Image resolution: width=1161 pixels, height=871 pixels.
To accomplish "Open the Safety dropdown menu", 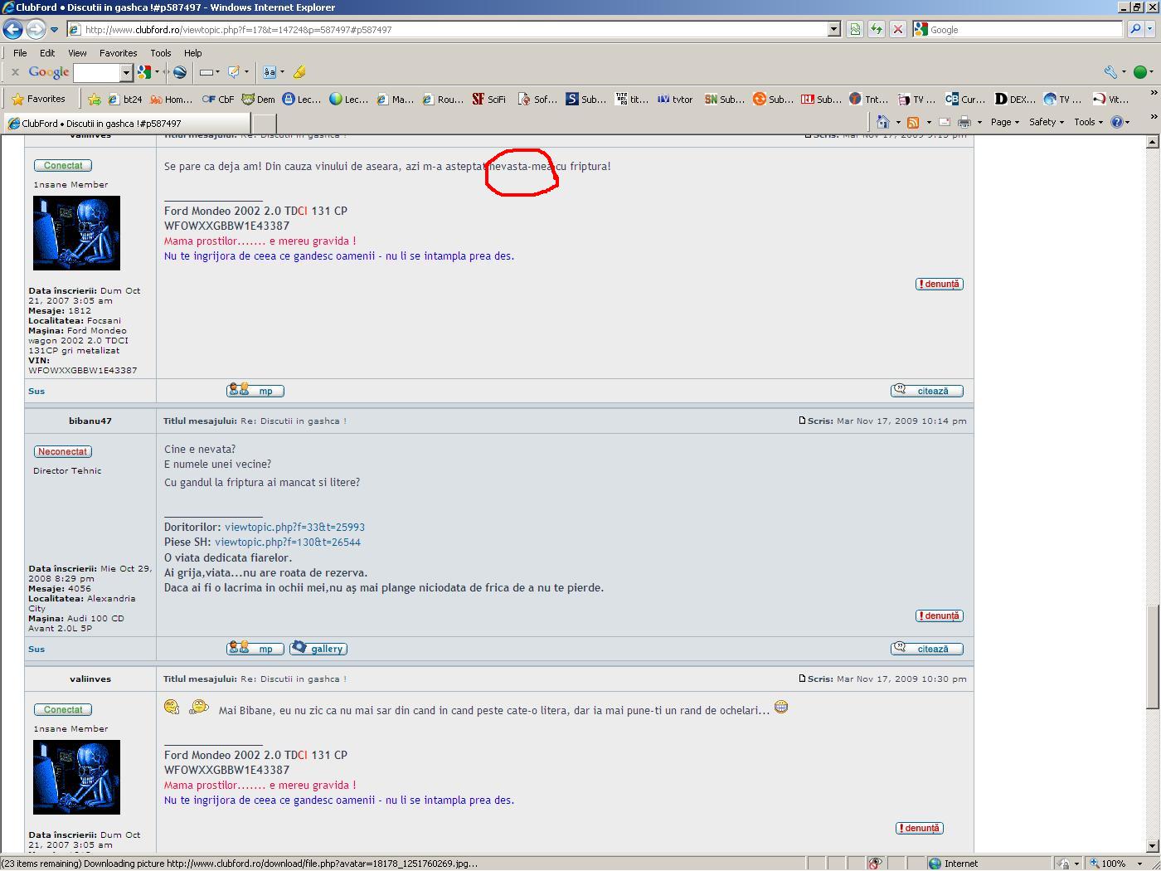I will pos(1046,122).
